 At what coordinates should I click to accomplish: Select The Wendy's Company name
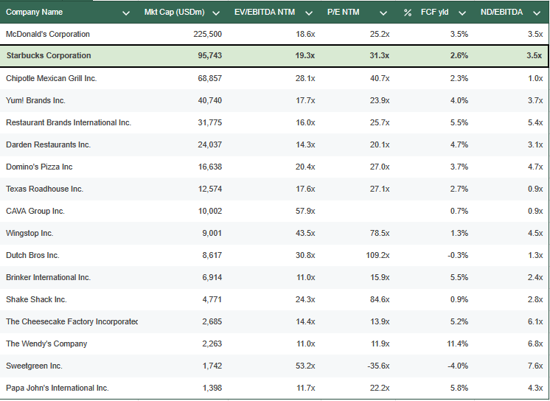(x=46, y=344)
